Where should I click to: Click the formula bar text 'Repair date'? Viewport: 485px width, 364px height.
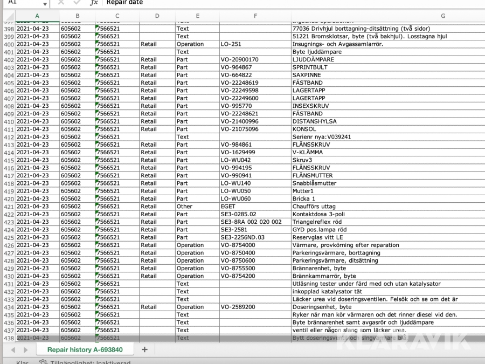[x=124, y=3]
